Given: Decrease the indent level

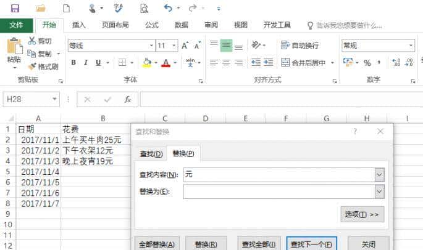Looking at the screenshot, I should tap(256, 63).
